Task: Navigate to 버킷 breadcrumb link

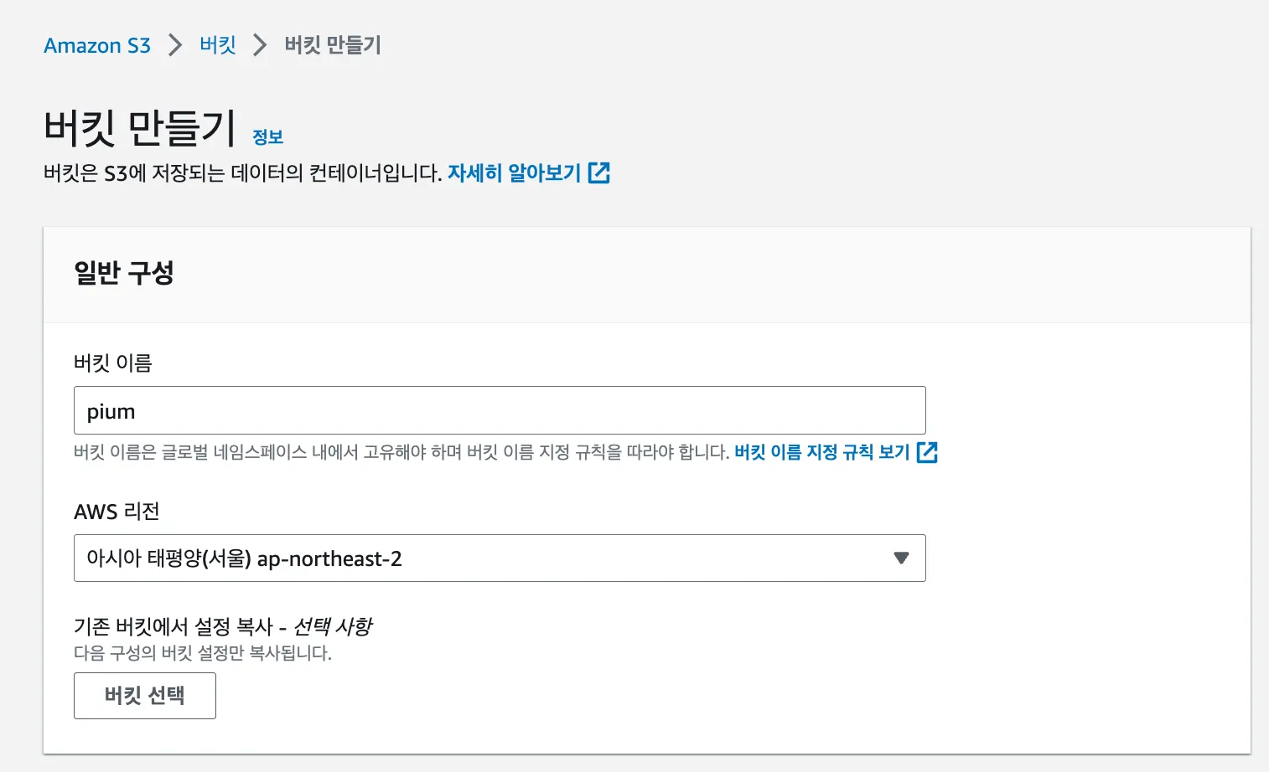Action: point(218,45)
